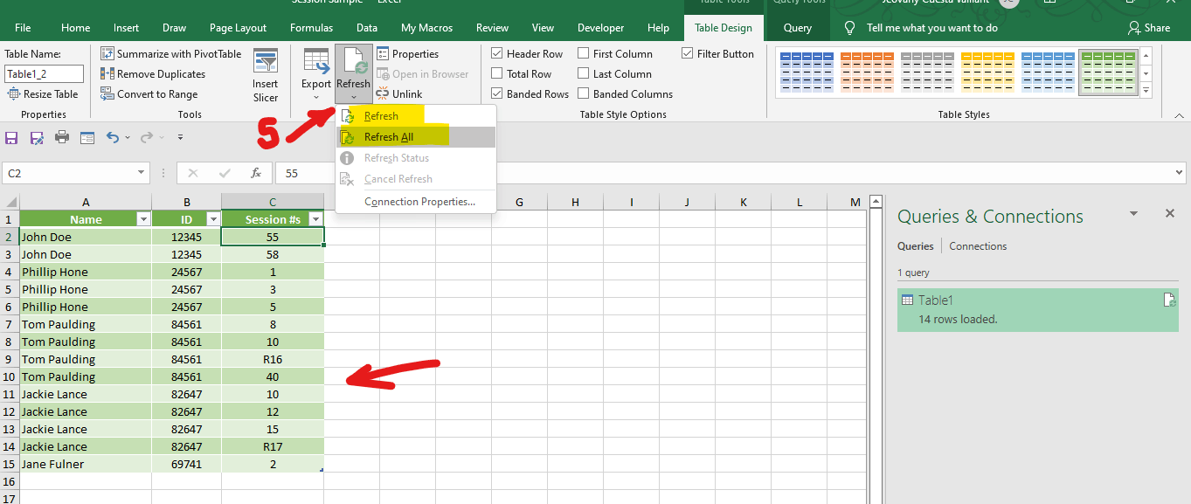Switch to Connections in the side pane
The width and height of the screenshot is (1191, 504).
[978, 246]
